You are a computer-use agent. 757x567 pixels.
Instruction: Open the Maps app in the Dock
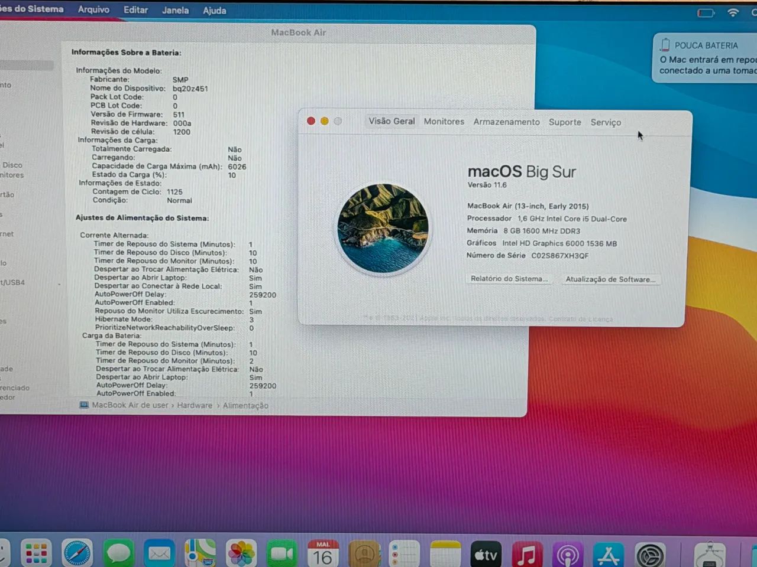200,553
